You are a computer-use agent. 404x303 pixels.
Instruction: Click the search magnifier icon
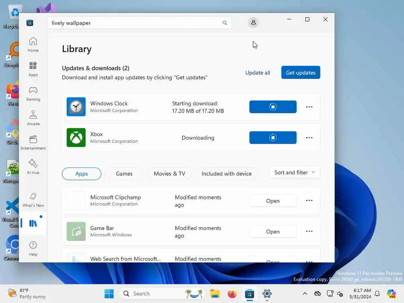[x=224, y=23]
